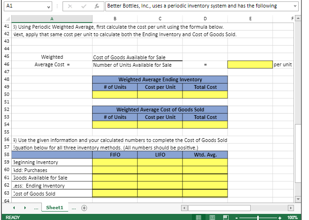The width and height of the screenshot is (309, 220).
Task: Select row 63 header
Action: pyautogui.click(x=7, y=193)
